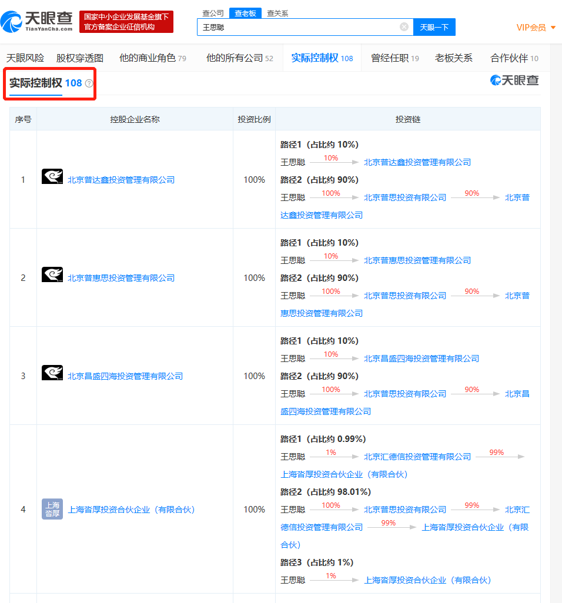Click the 序号 column header

[23, 119]
